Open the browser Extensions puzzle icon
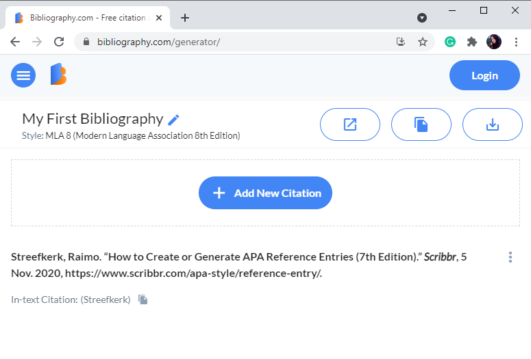This screenshot has width=531, height=359. click(x=471, y=42)
